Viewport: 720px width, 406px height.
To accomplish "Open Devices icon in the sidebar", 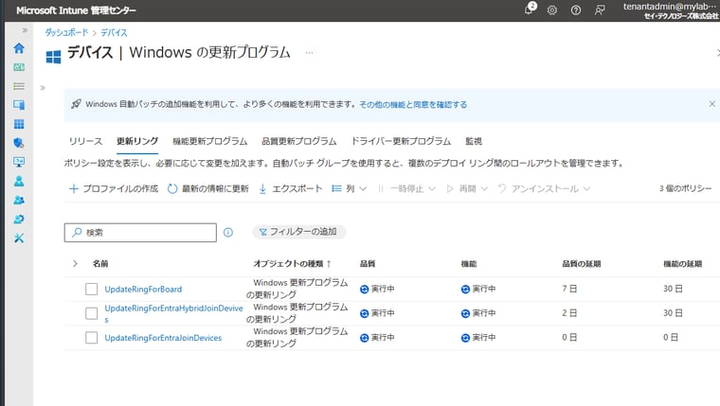I will 19,105.
